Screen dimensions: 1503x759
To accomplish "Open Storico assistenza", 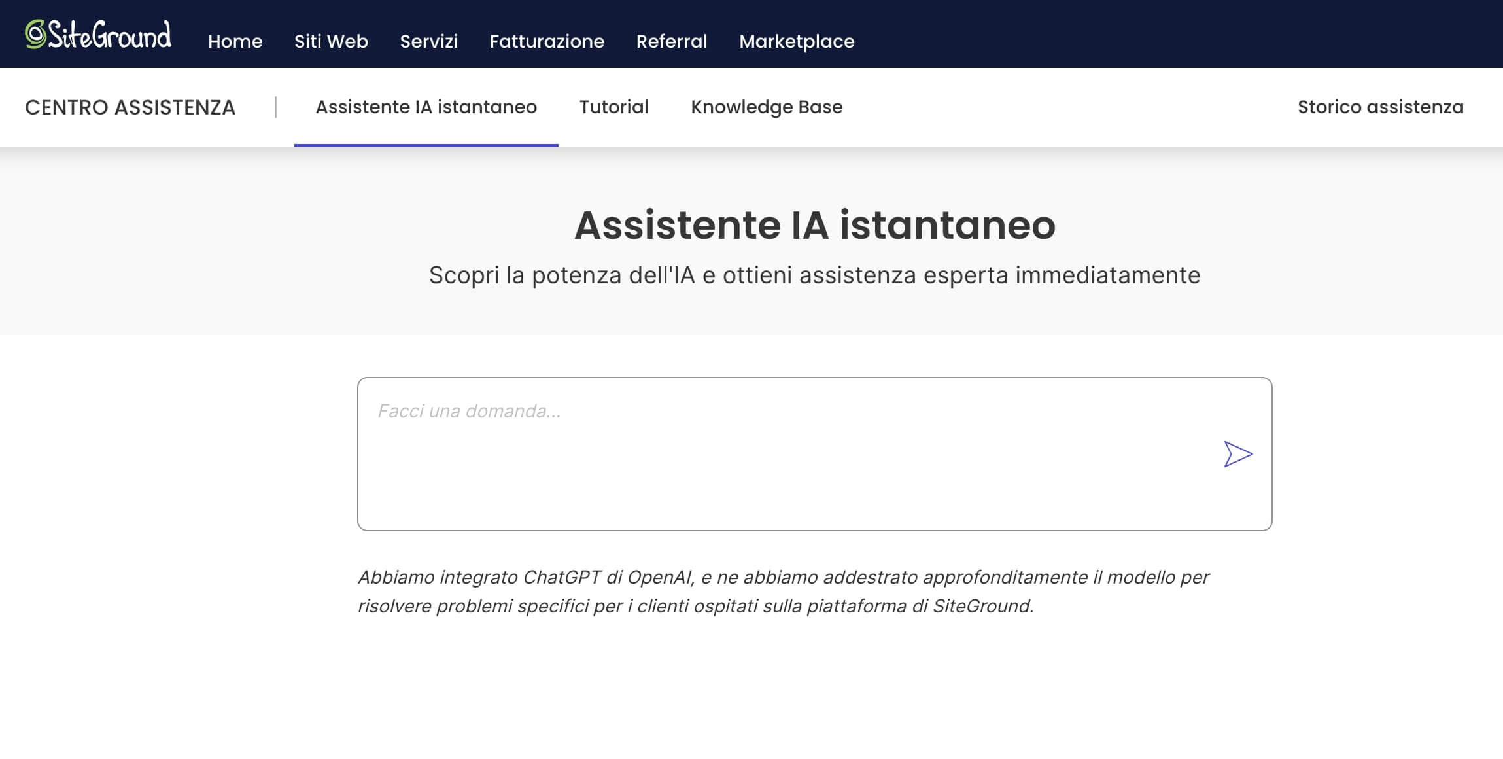I will tap(1380, 107).
